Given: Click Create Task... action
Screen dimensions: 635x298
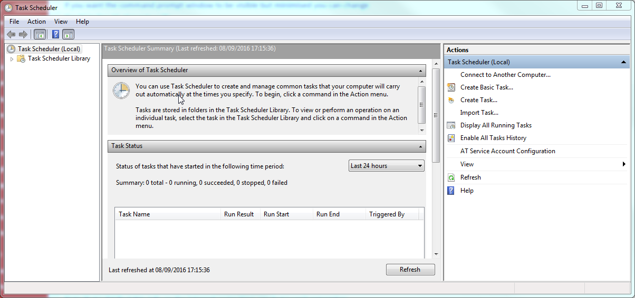Looking at the screenshot, I should tap(479, 100).
